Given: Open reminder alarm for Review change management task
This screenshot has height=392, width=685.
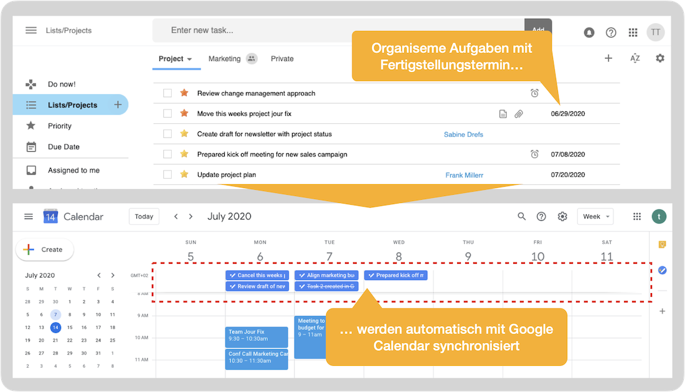Looking at the screenshot, I should (534, 93).
